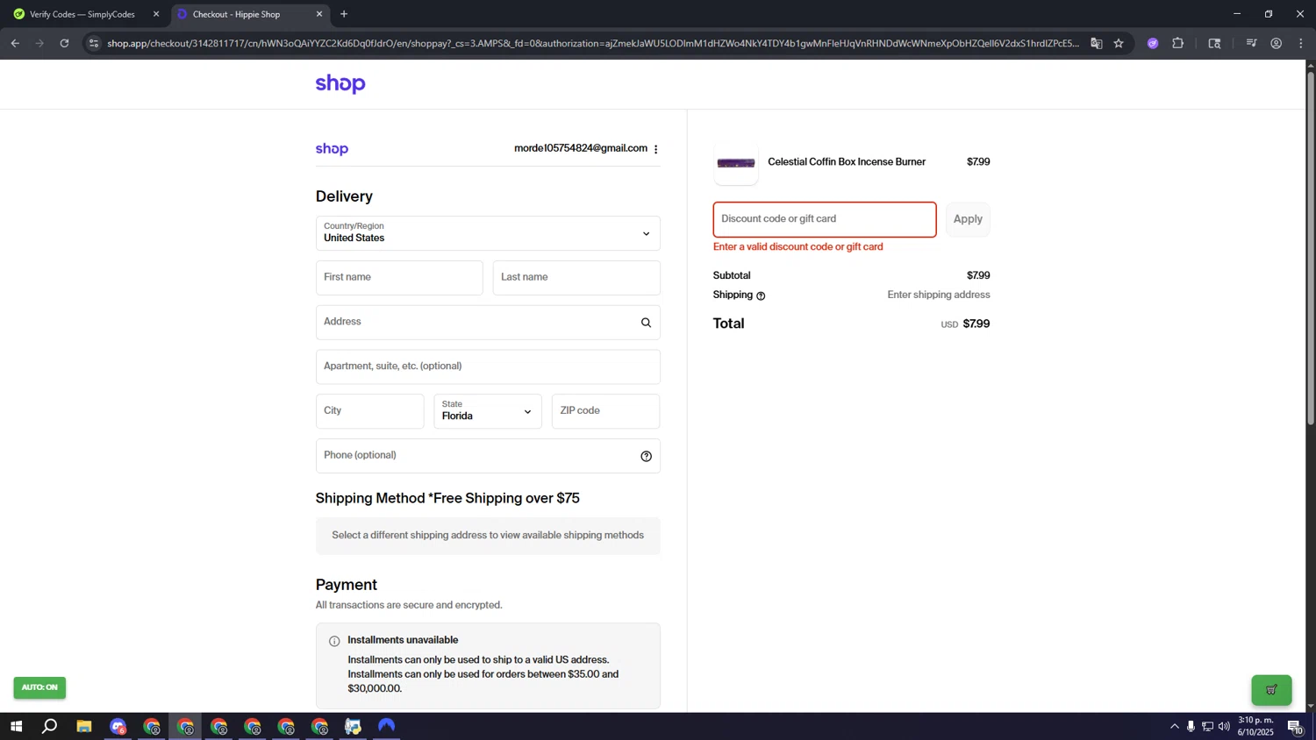Click the tab search icon in toolbar
The width and height of the screenshot is (1316, 740).
tap(1214, 43)
